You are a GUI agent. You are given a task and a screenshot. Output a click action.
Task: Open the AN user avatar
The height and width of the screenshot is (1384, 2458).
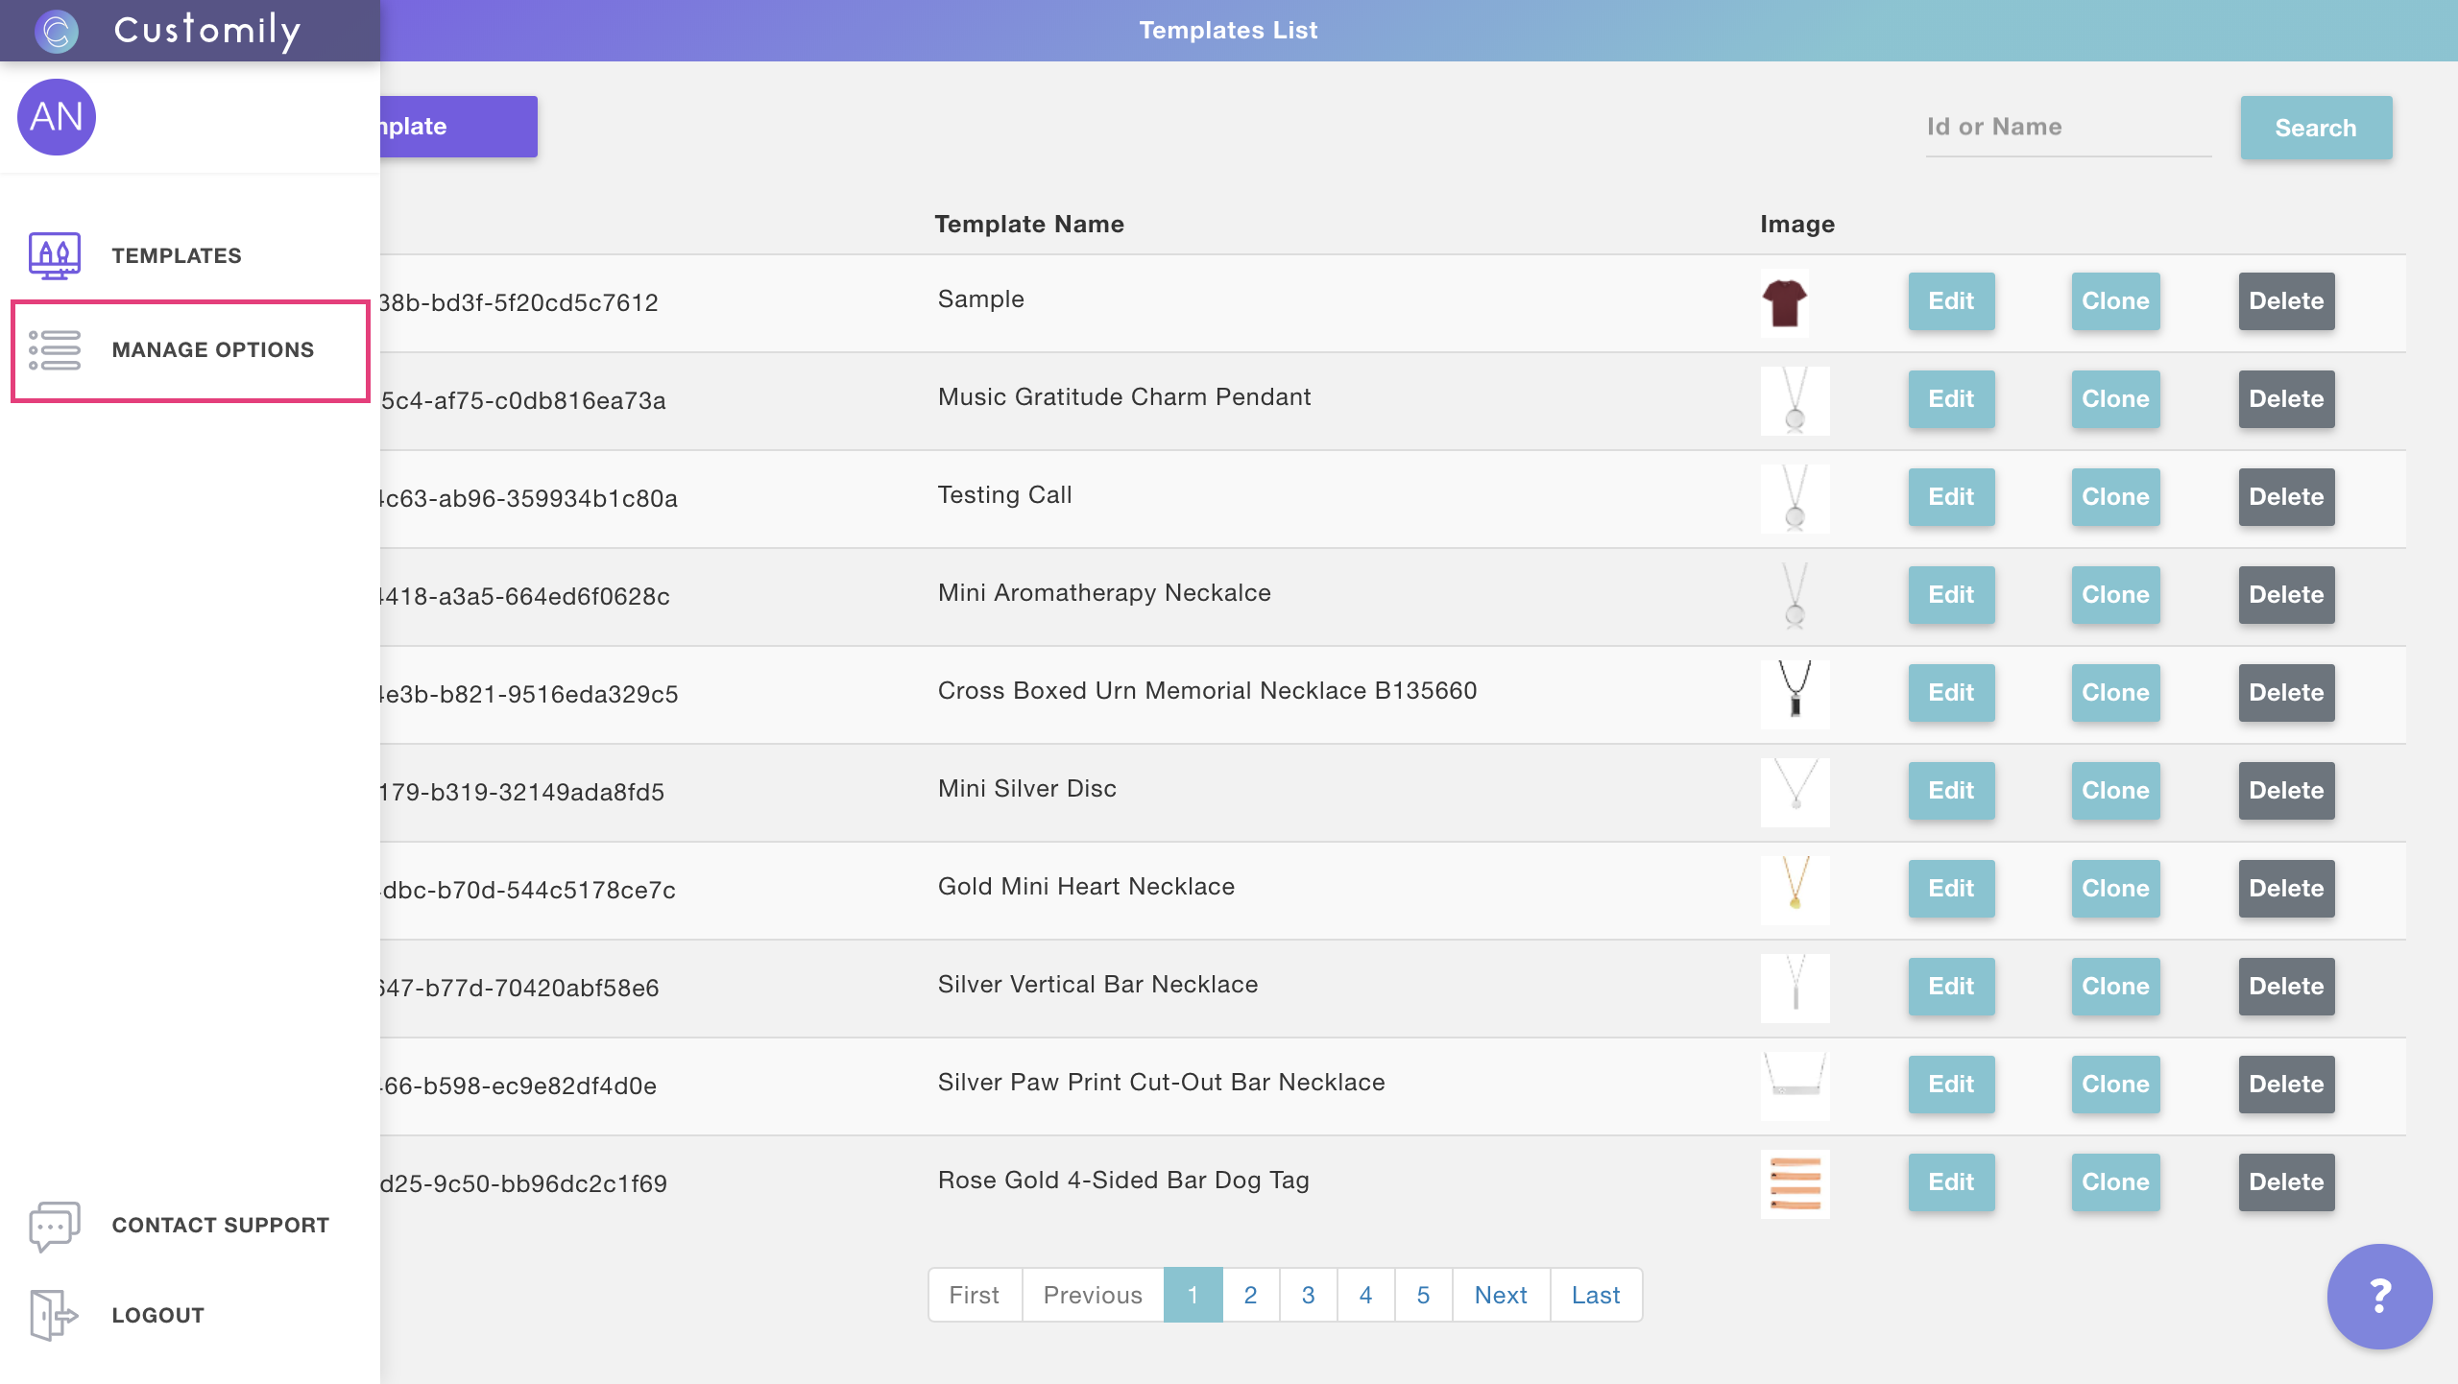click(57, 117)
